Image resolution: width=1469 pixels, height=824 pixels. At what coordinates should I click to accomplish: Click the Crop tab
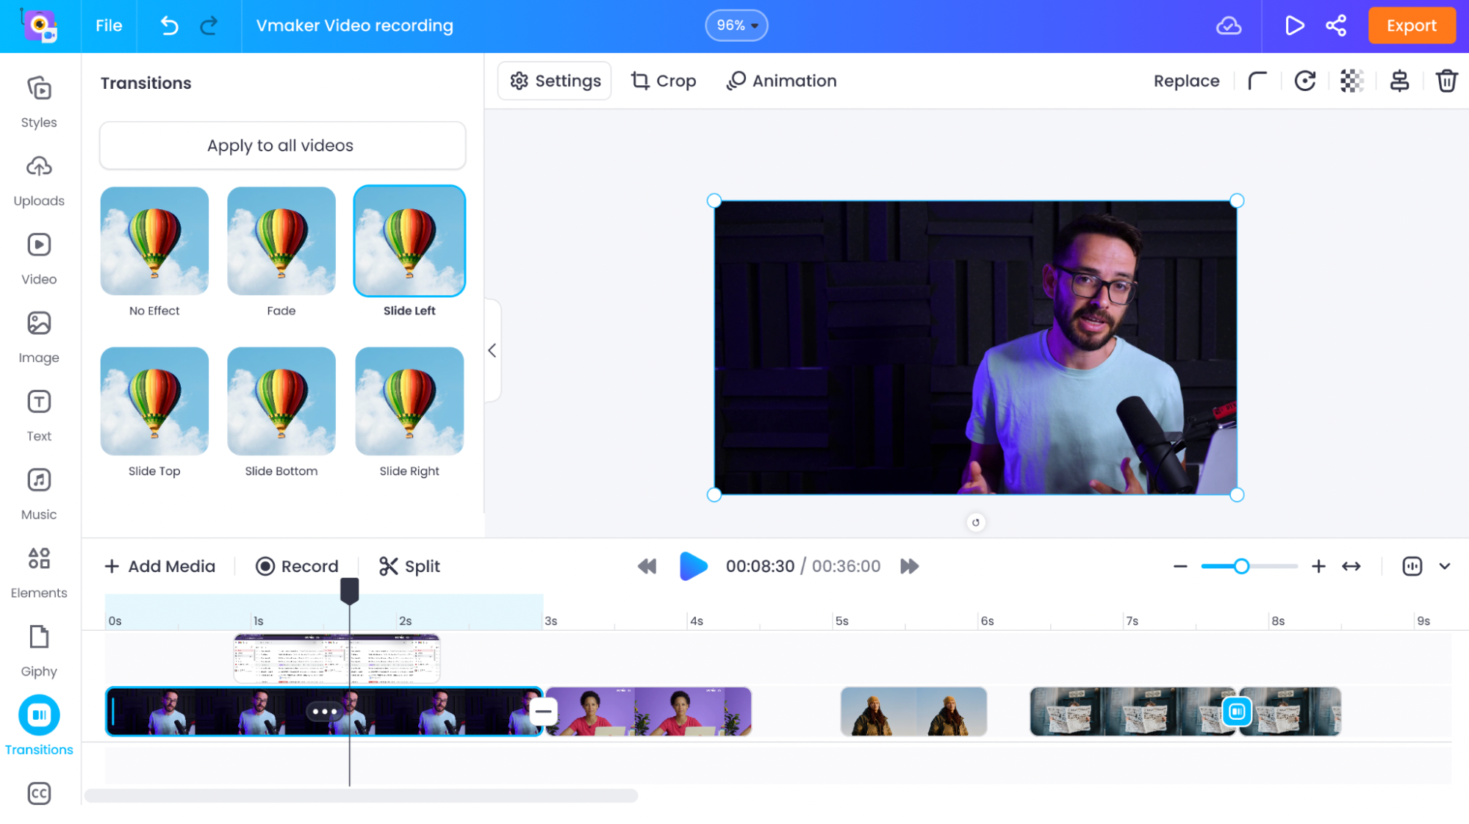pyautogui.click(x=664, y=81)
